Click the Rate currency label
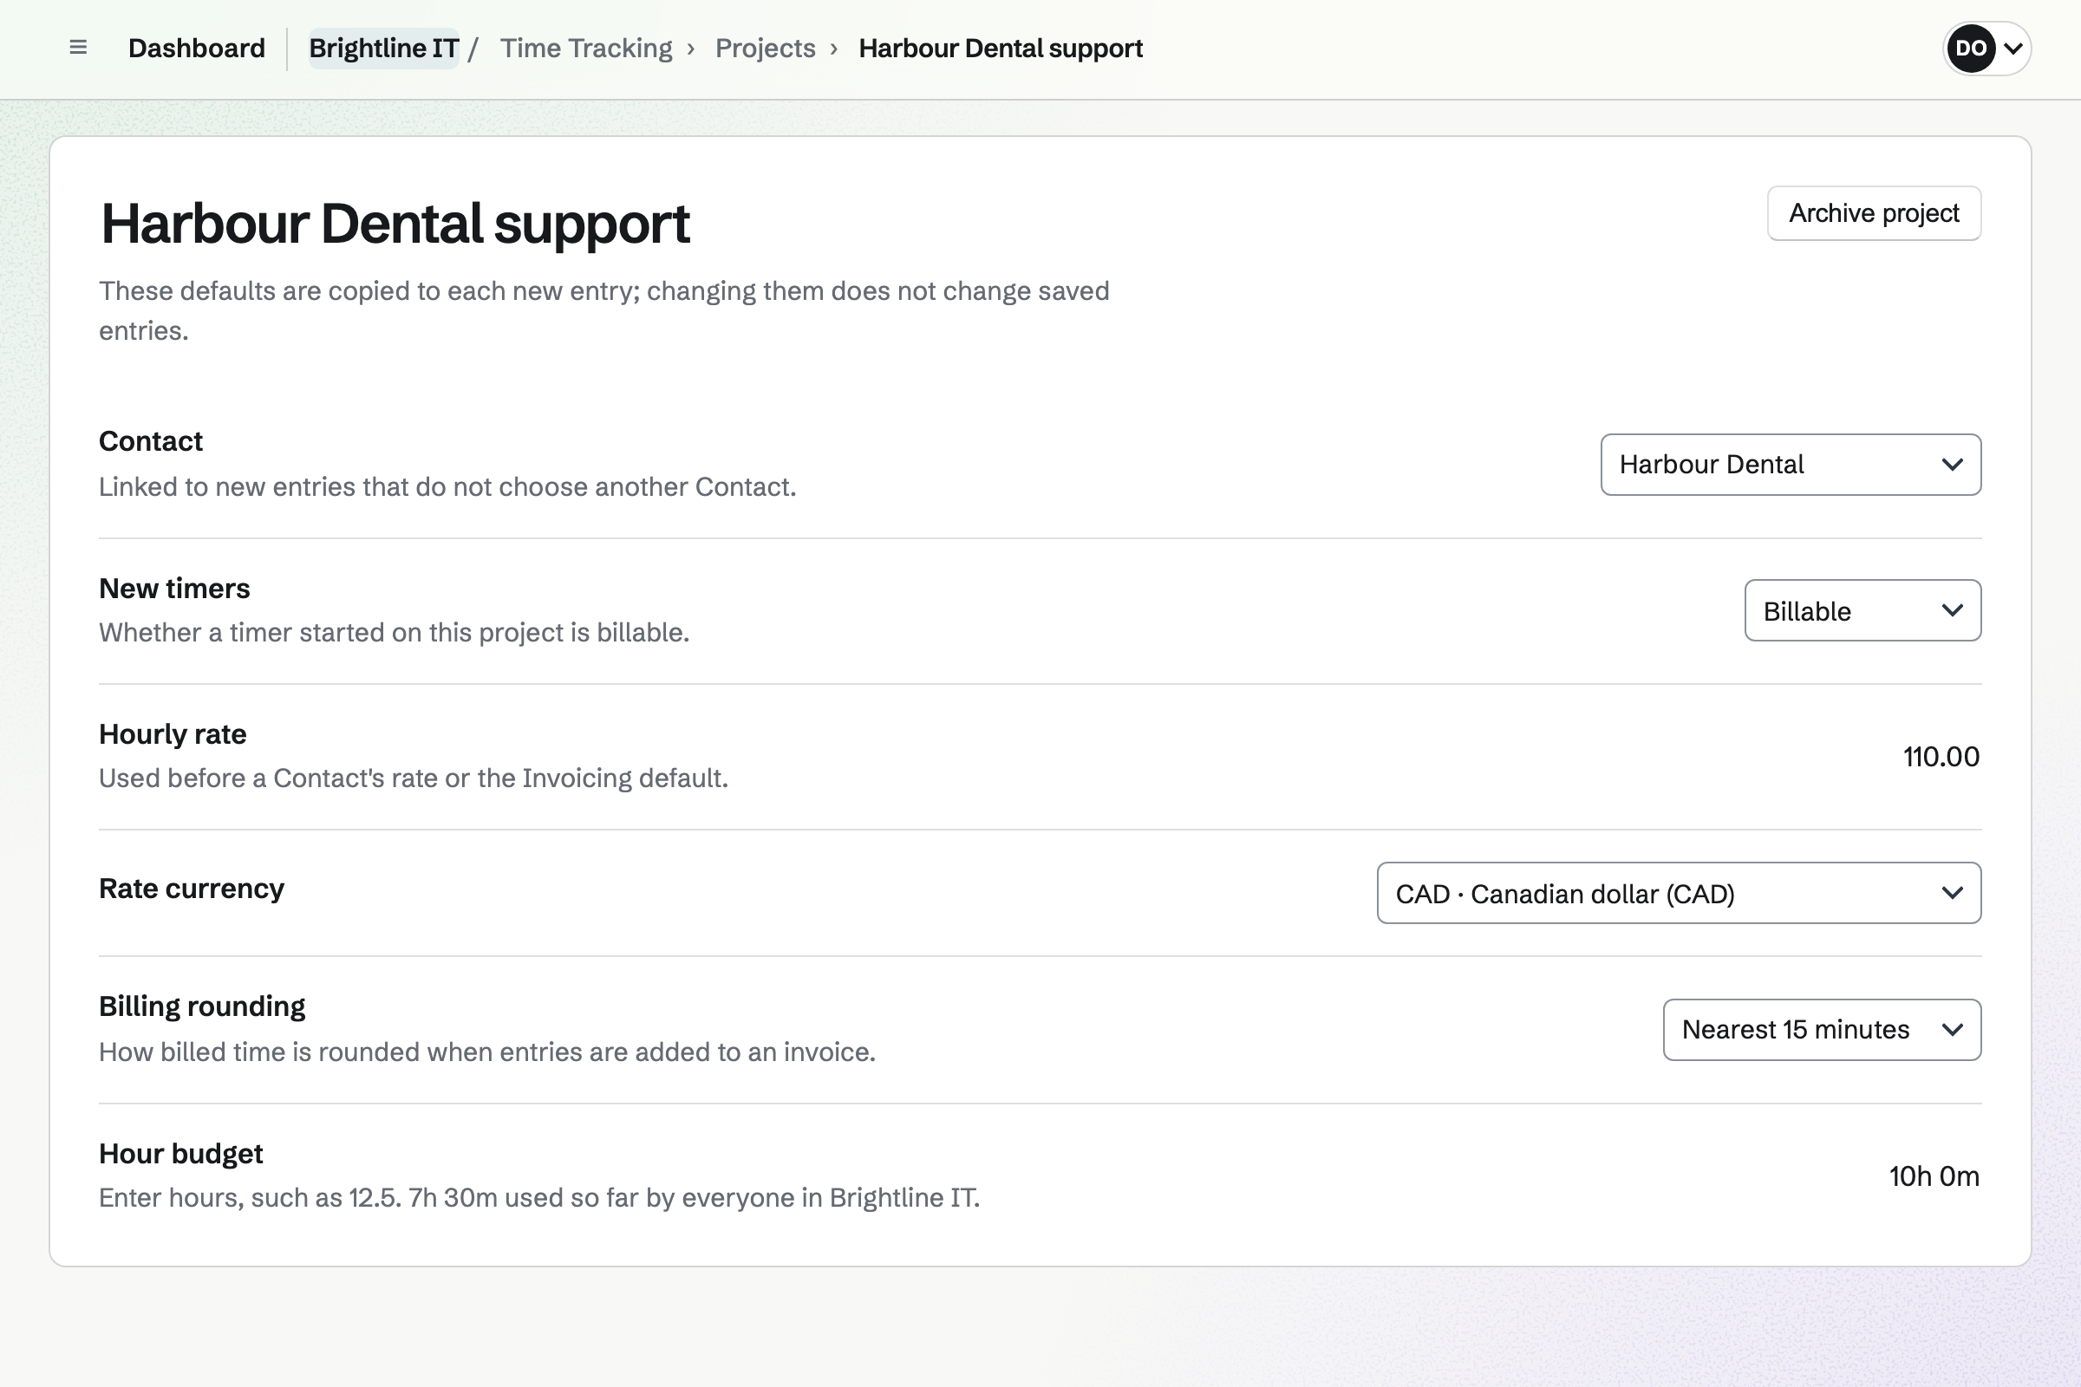The height and width of the screenshot is (1387, 2081). pyautogui.click(x=191, y=888)
